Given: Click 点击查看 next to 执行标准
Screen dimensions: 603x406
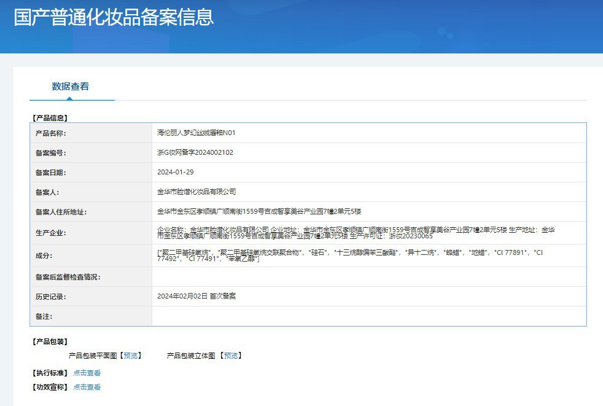Looking at the screenshot, I should 87,372.
